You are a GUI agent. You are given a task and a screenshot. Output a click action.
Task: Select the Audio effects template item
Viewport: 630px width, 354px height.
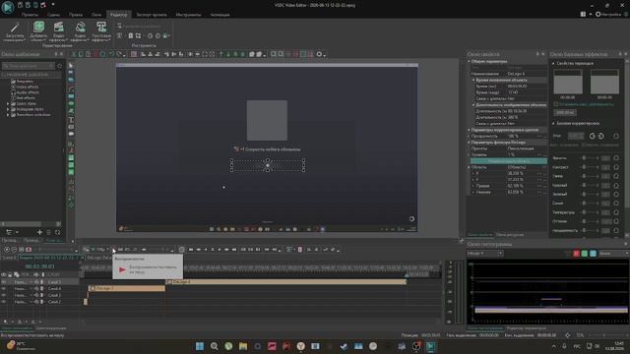point(28,92)
